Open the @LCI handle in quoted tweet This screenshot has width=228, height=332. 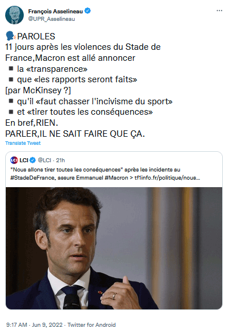[45, 160]
